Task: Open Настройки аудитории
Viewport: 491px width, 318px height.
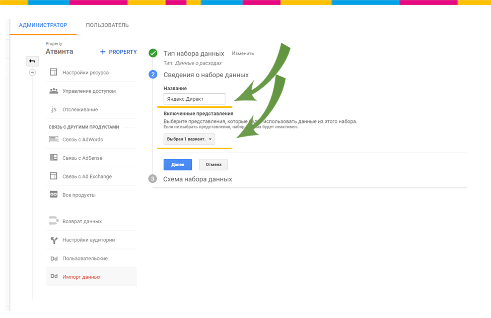Action: [x=92, y=240]
